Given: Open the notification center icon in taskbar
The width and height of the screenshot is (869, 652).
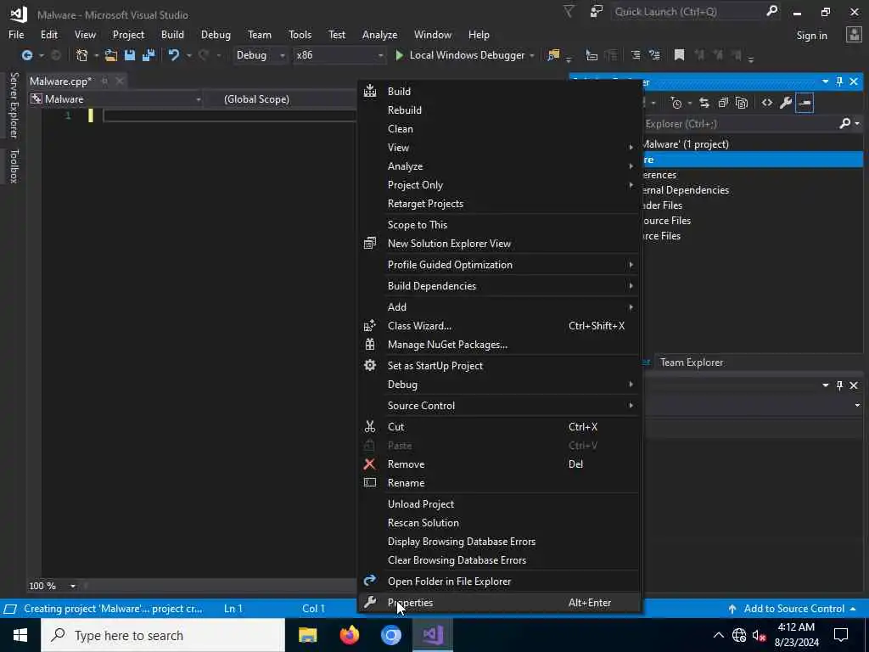Looking at the screenshot, I should coord(841,635).
